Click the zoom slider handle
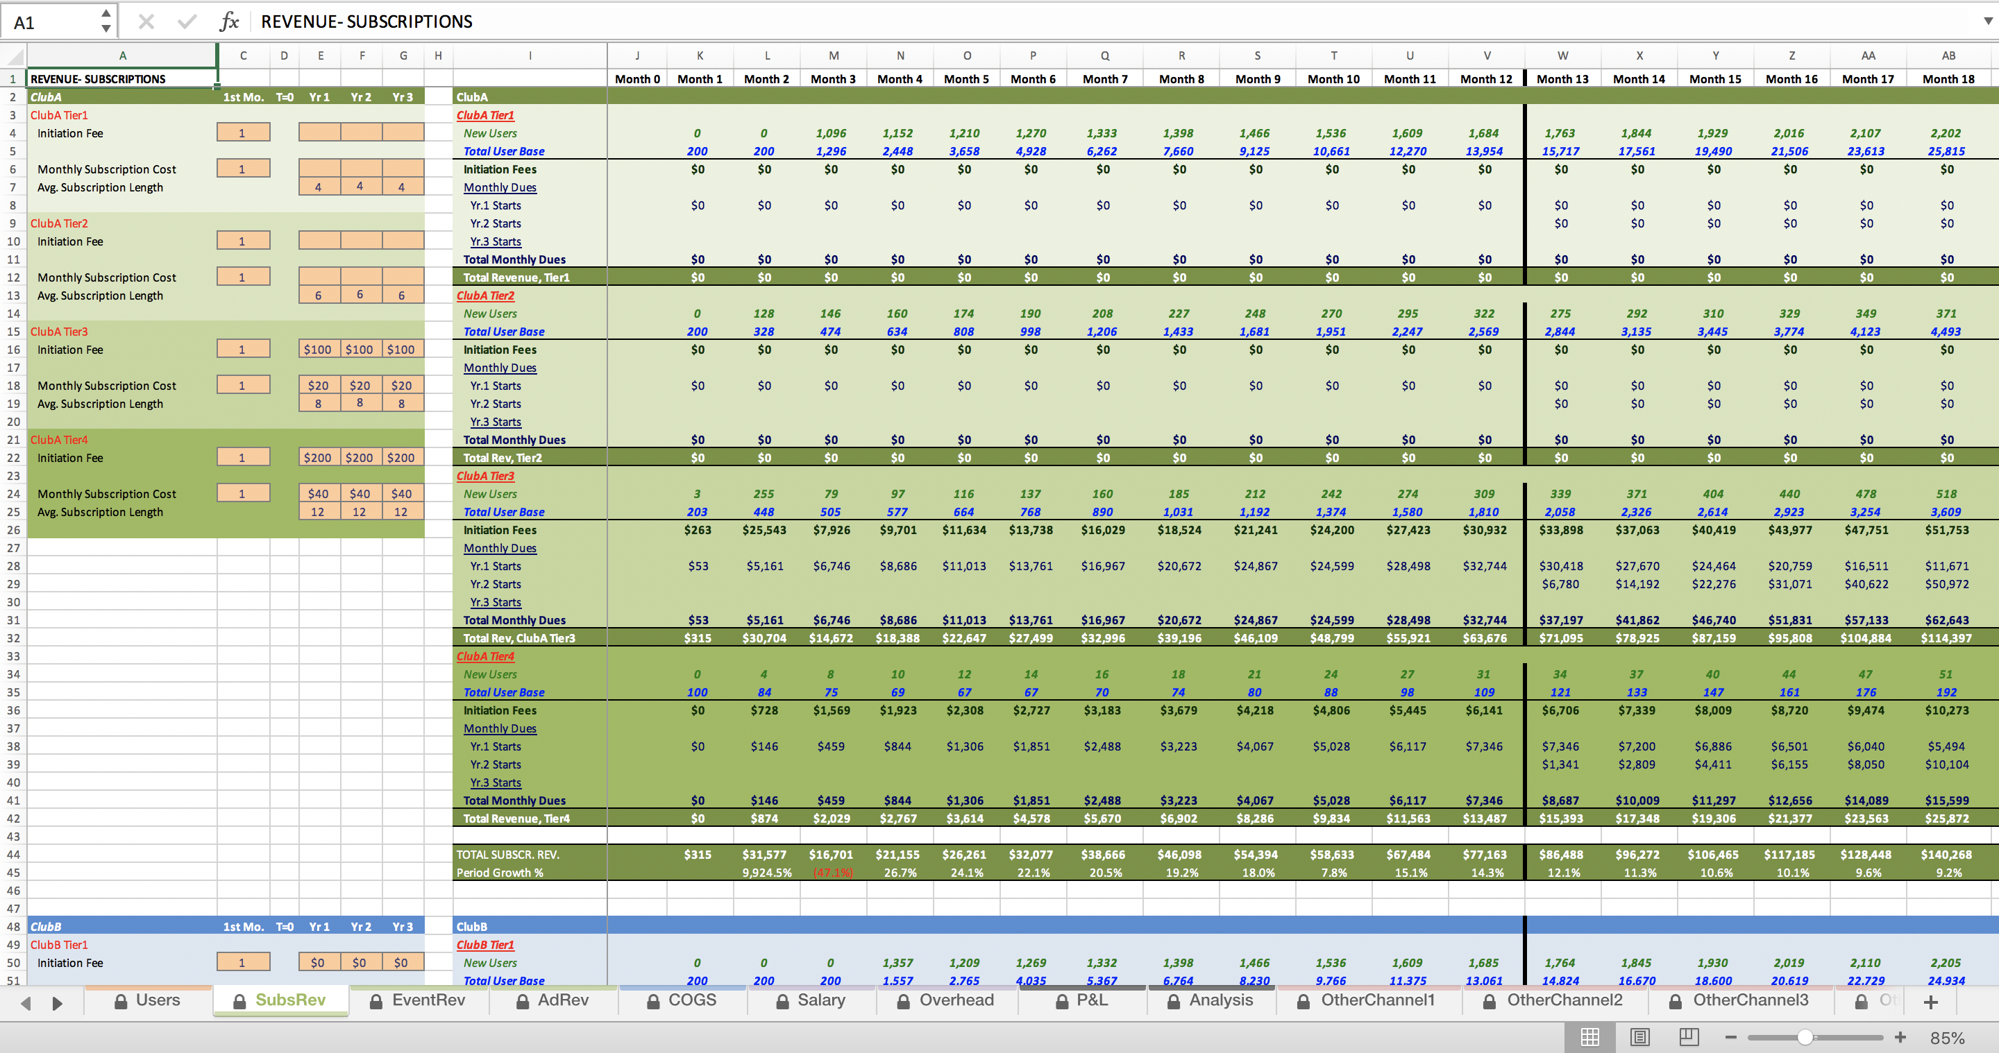The image size is (1999, 1053). 1805,1037
